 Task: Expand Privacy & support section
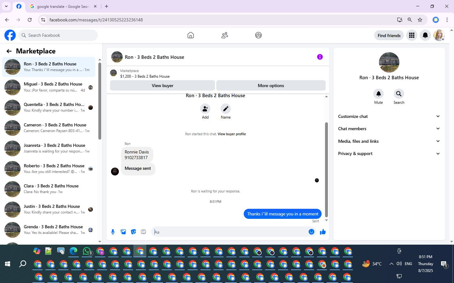click(389, 153)
